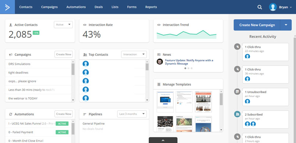Click the Interaction Rate eye icon
This screenshot has height=143, width=296.
[x=85, y=25]
